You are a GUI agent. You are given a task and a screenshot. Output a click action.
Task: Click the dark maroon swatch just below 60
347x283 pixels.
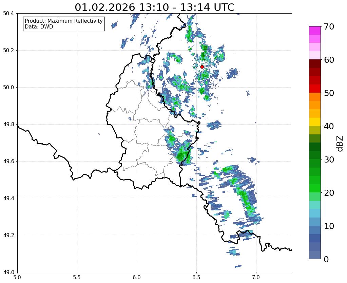[x=315, y=64]
